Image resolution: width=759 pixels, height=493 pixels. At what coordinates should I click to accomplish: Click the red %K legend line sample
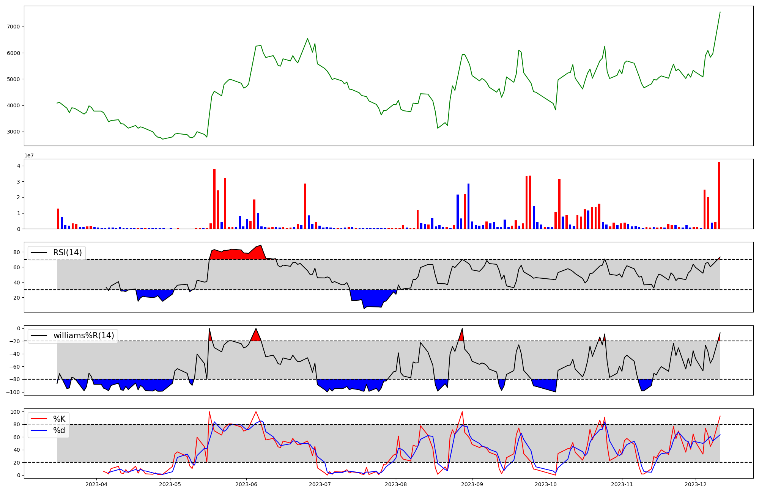(x=39, y=419)
